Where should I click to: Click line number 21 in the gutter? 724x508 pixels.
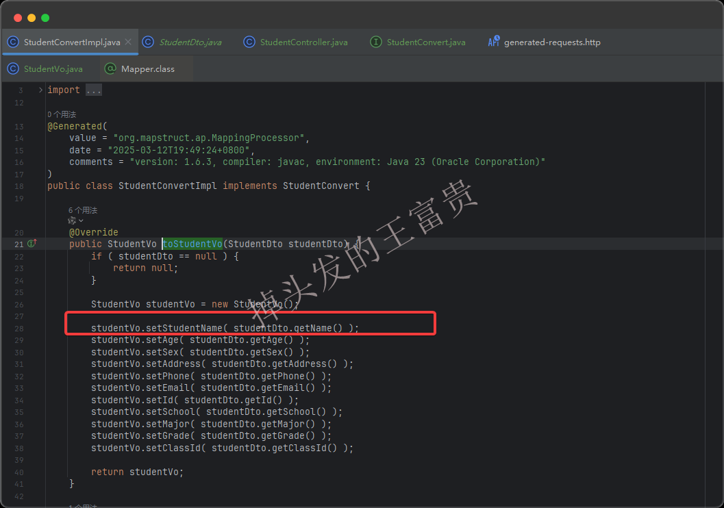[19, 244]
